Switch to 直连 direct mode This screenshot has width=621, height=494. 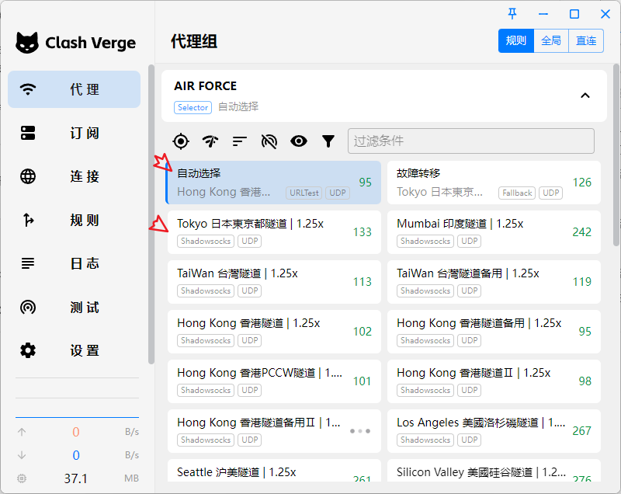(x=586, y=41)
